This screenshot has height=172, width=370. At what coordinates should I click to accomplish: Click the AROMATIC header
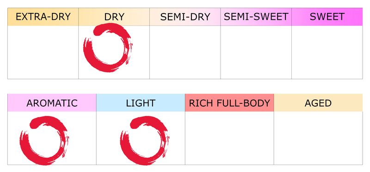coord(52,102)
